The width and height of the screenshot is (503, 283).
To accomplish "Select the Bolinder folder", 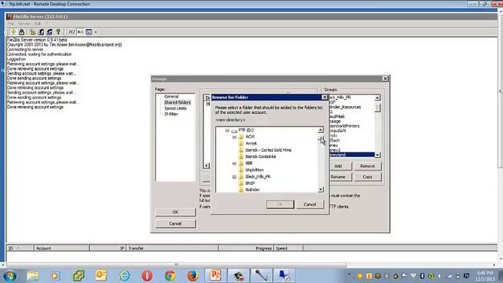I will (252, 189).
